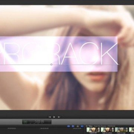
Task: Pick the Fade In Logo title thumbnail
Action: [x=121, y=130]
